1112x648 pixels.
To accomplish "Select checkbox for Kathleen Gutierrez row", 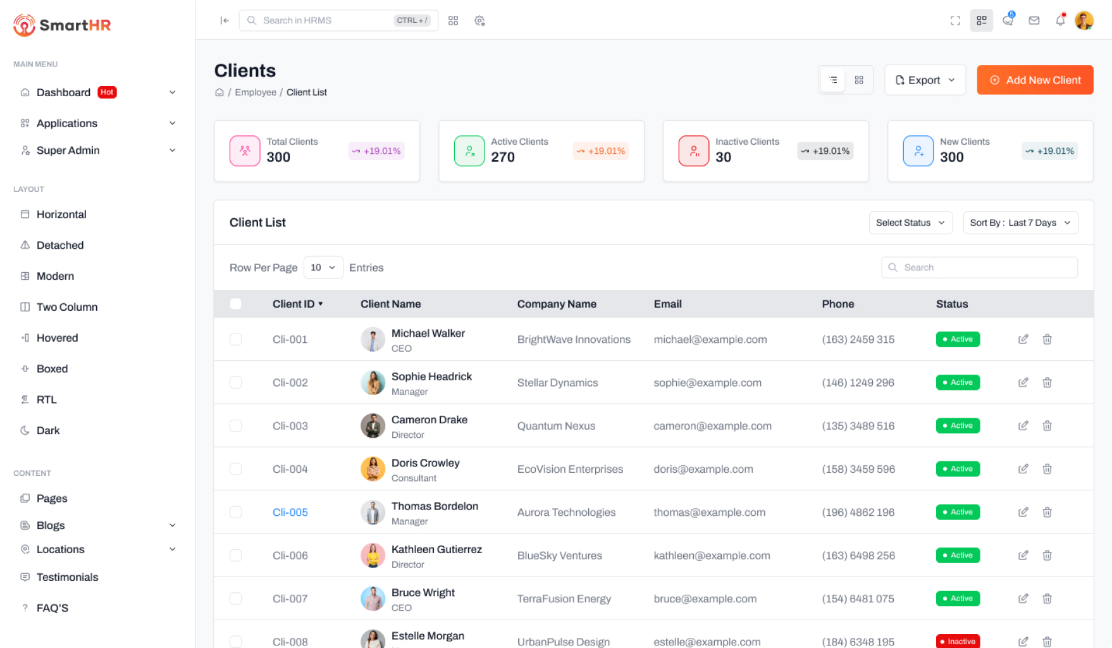I will (236, 556).
